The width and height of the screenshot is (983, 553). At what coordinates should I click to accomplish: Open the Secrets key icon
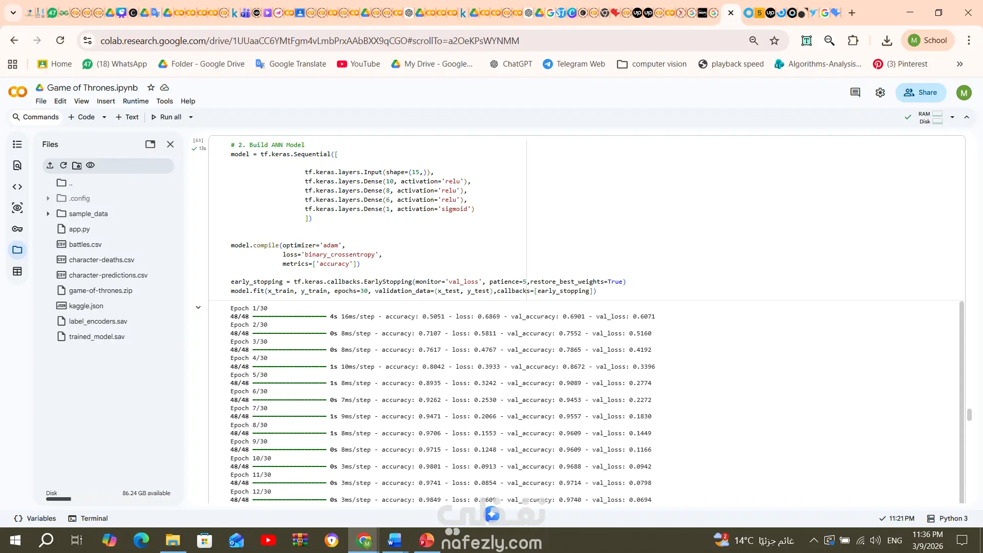17,229
